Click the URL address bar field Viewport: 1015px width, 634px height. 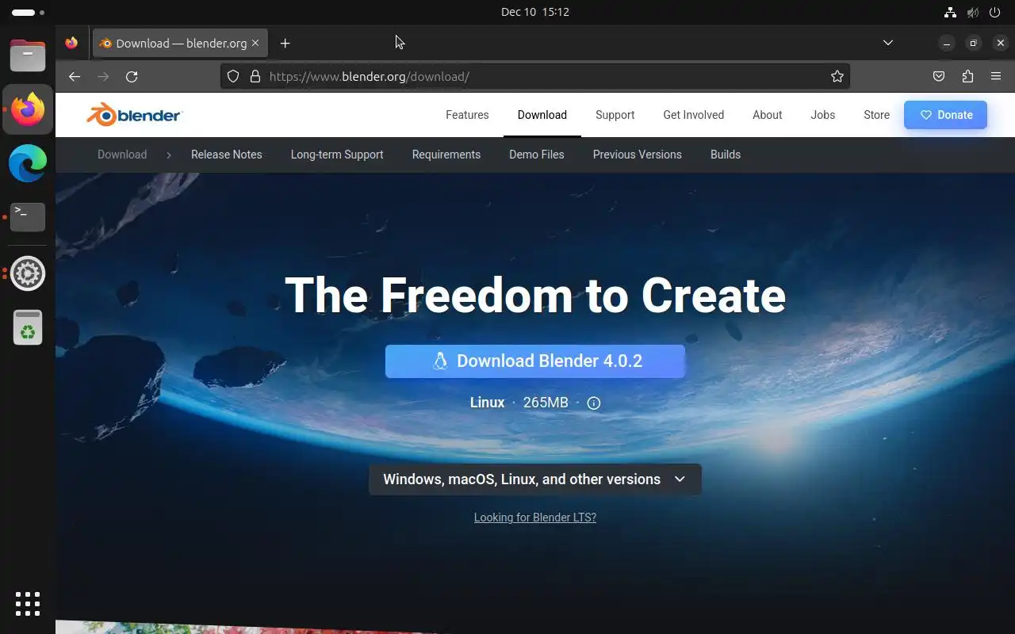535,76
